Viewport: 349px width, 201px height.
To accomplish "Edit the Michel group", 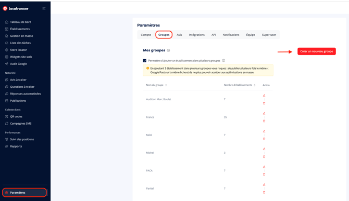I will tap(264, 149).
